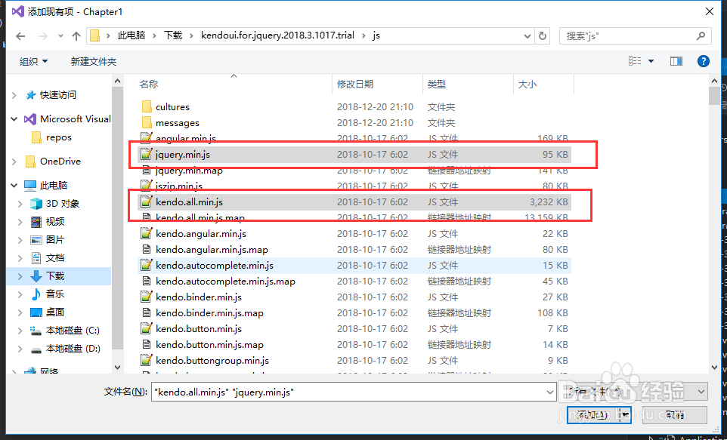This screenshot has width=727, height=440.
Task: Select the kendo.autocomplete.min.js.map file icon
Action: [147, 282]
